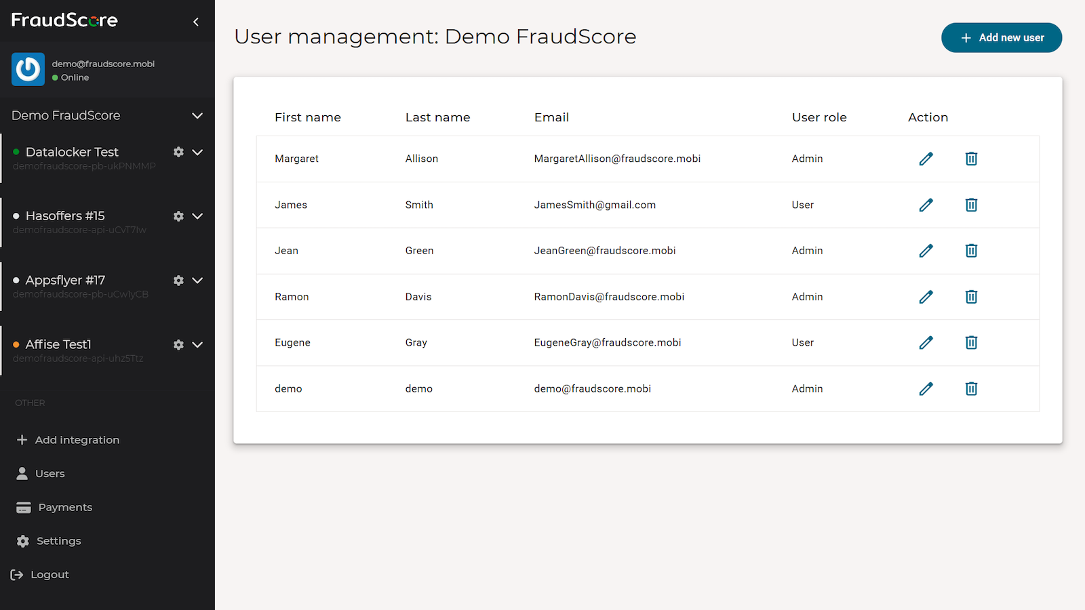Delete the demo user entry
1085x610 pixels.
click(971, 388)
